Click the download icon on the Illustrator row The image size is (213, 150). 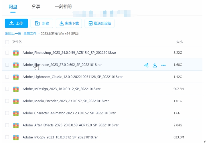tap(155, 65)
